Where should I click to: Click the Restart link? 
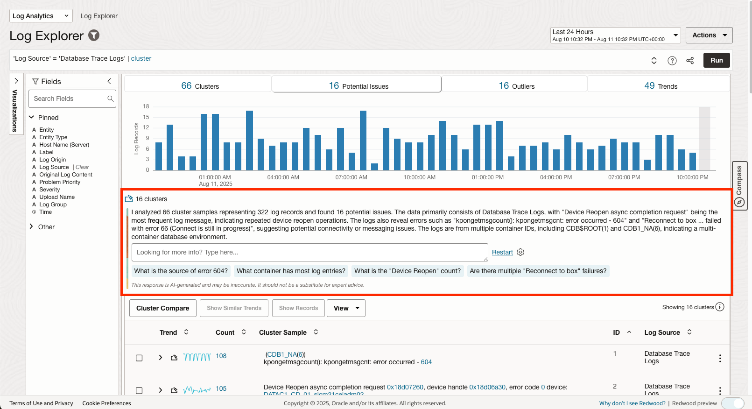[x=502, y=252]
